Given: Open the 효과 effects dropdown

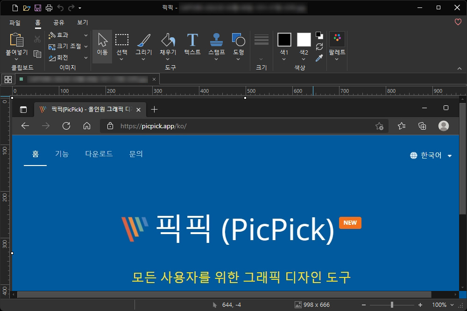Looking at the screenshot, I should (68, 35).
